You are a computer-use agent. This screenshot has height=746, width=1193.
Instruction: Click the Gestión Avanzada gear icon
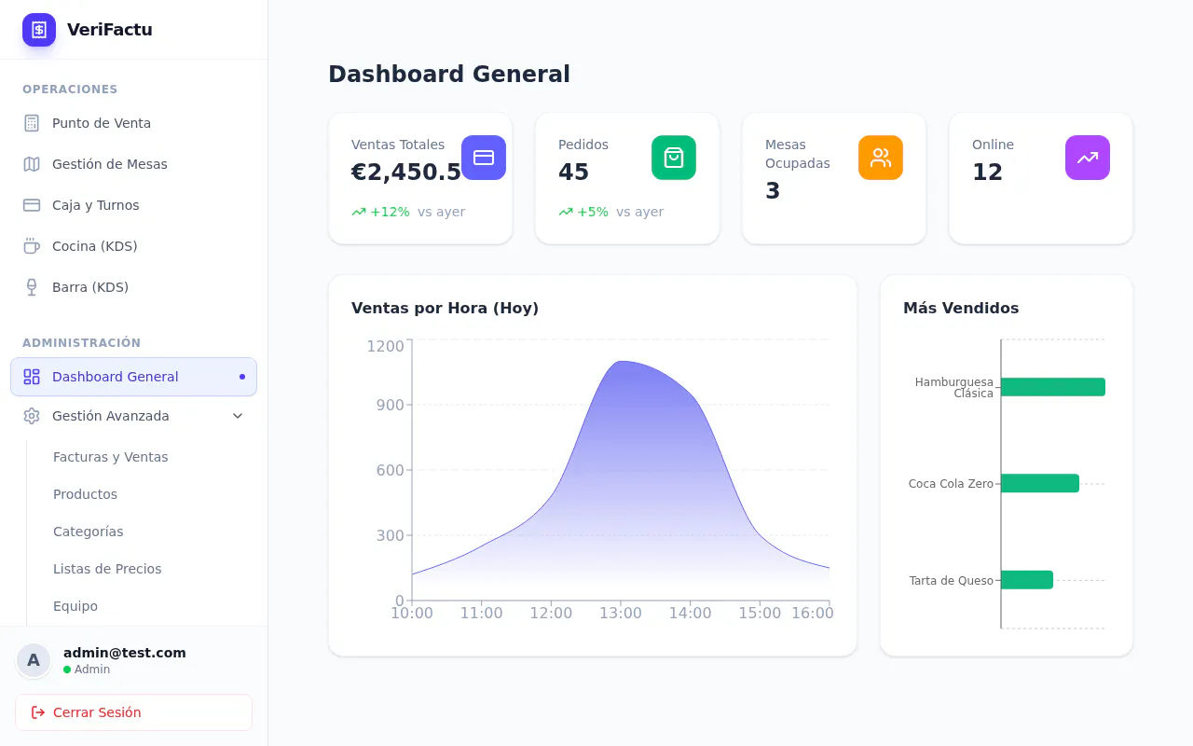[32, 416]
